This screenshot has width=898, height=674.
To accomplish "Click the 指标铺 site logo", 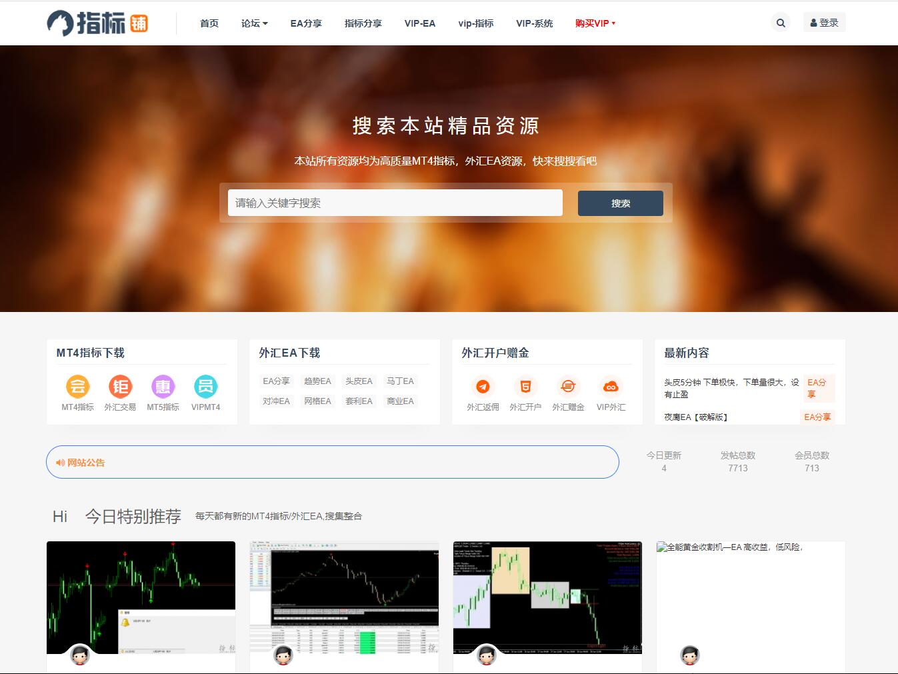I will (97, 23).
